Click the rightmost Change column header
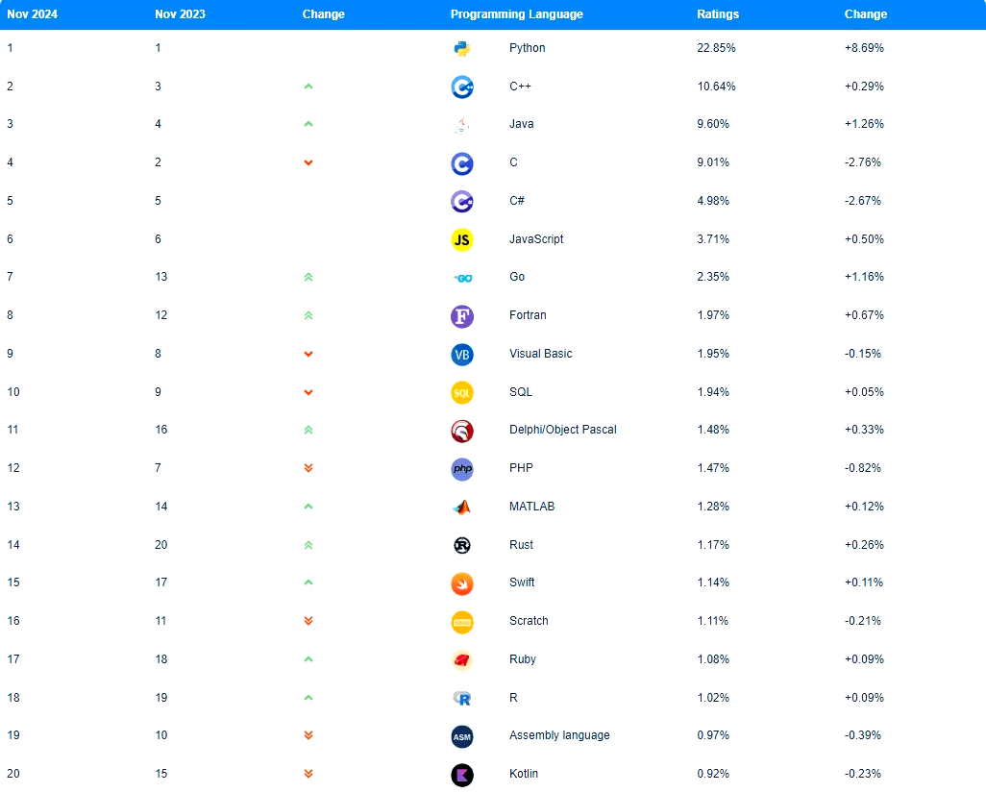 [865, 14]
